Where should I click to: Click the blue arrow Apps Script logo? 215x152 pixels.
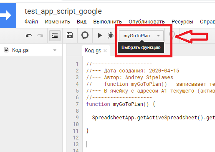click(x=8, y=15)
